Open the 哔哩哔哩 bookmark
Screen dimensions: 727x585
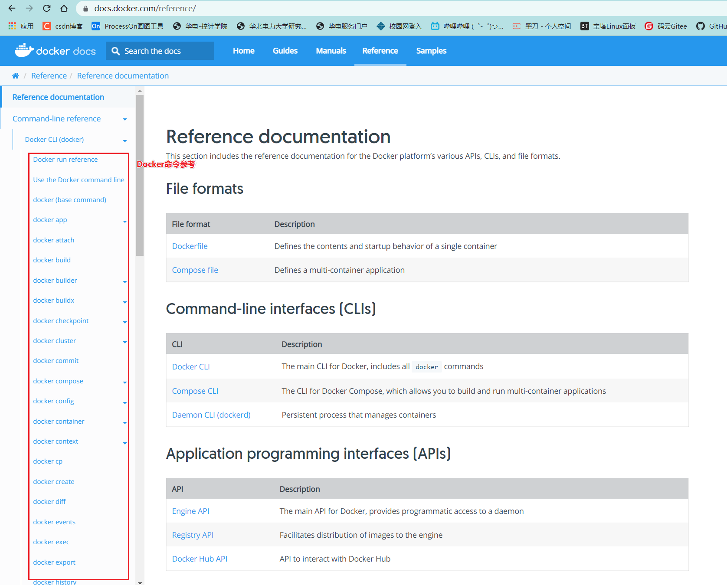pyautogui.click(x=467, y=26)
